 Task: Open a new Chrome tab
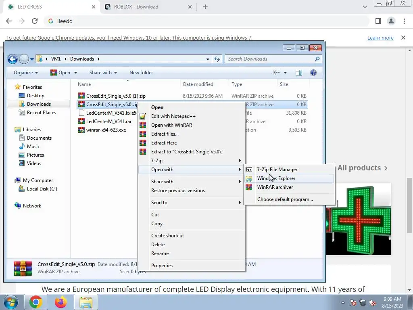205,7
